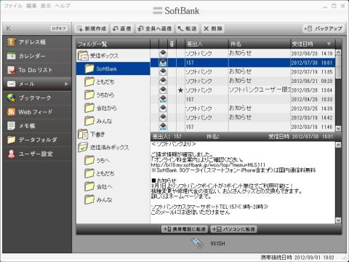
Task: Select ともだち folder under inbox
Action: click(x=113, y=82)
